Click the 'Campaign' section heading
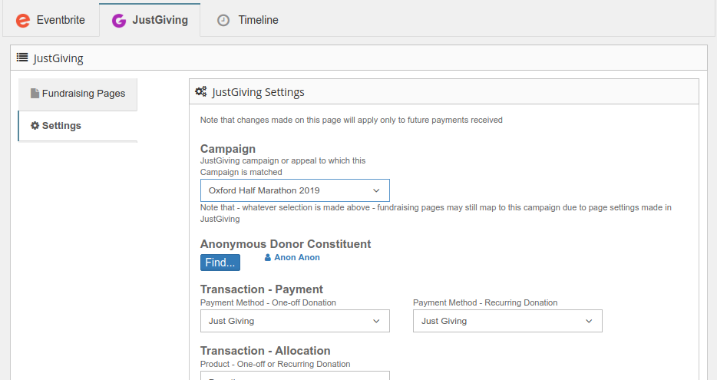The width and height of the screenshot is (717, 380). click(228, 149)
